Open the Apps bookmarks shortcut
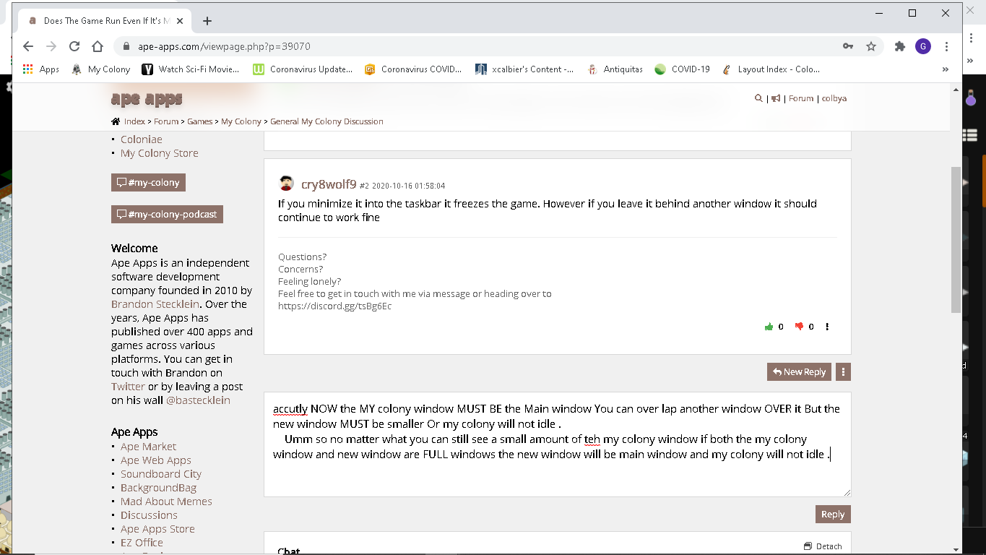 pyautogui.click(x=41, y=69)
